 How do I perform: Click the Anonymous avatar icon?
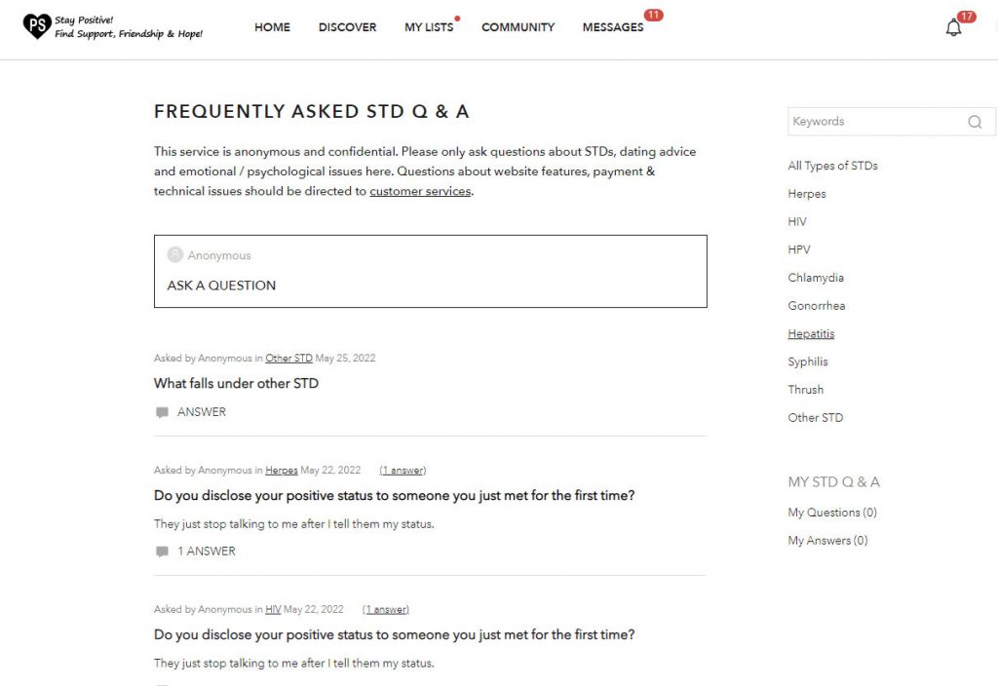tap(175, 254)
